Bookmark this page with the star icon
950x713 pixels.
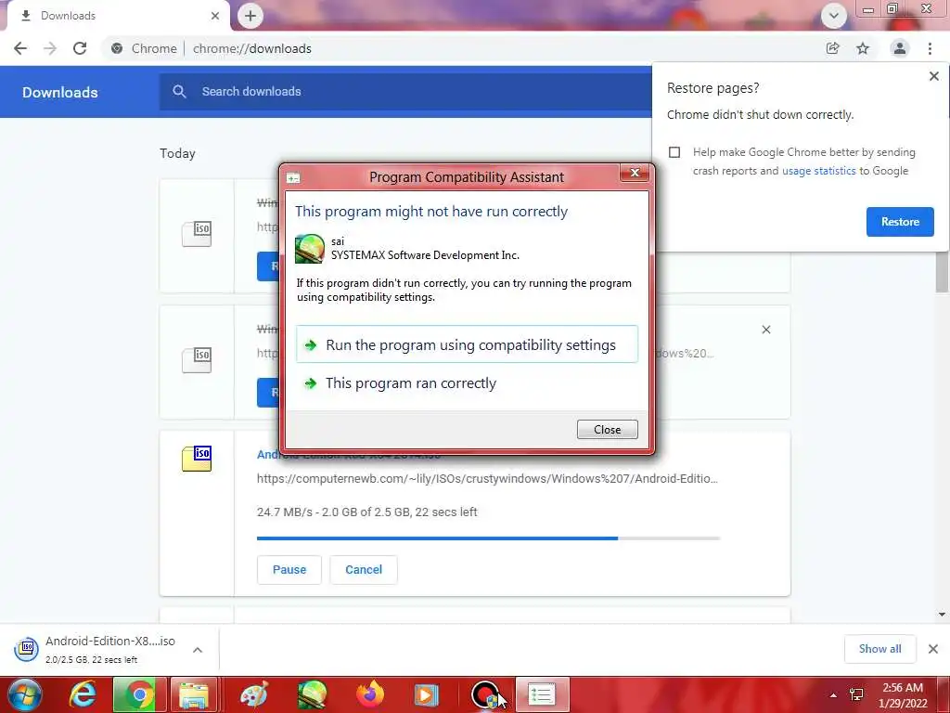point(863,48)
